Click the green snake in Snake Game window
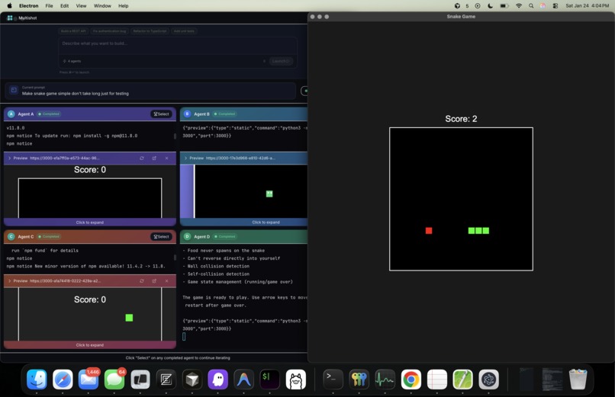 pyautogui.click(x=478, y=231)
